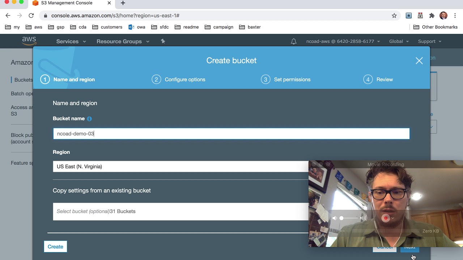This screenshot has height=260, width=463.
Task: Click the pushpin shortcut icon
Action: coord(163,41)
